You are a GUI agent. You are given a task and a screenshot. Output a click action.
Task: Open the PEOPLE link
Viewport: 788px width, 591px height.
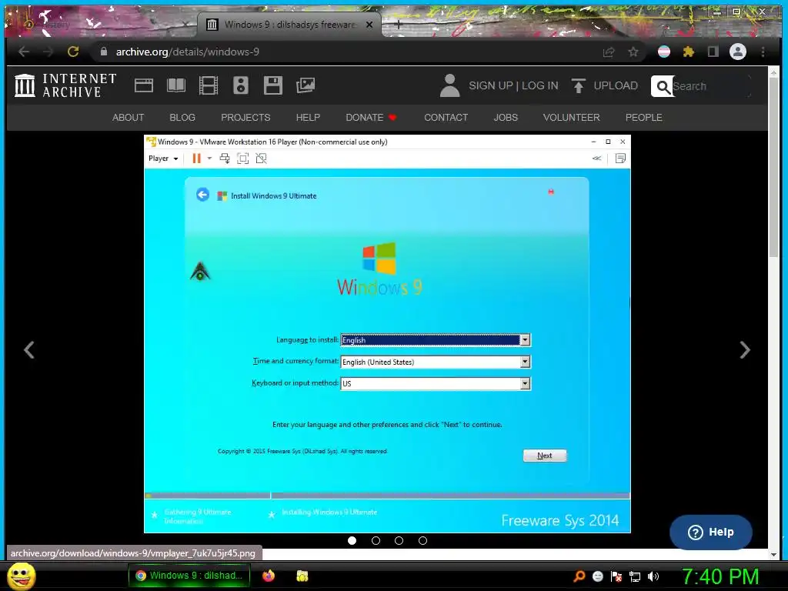644,118
